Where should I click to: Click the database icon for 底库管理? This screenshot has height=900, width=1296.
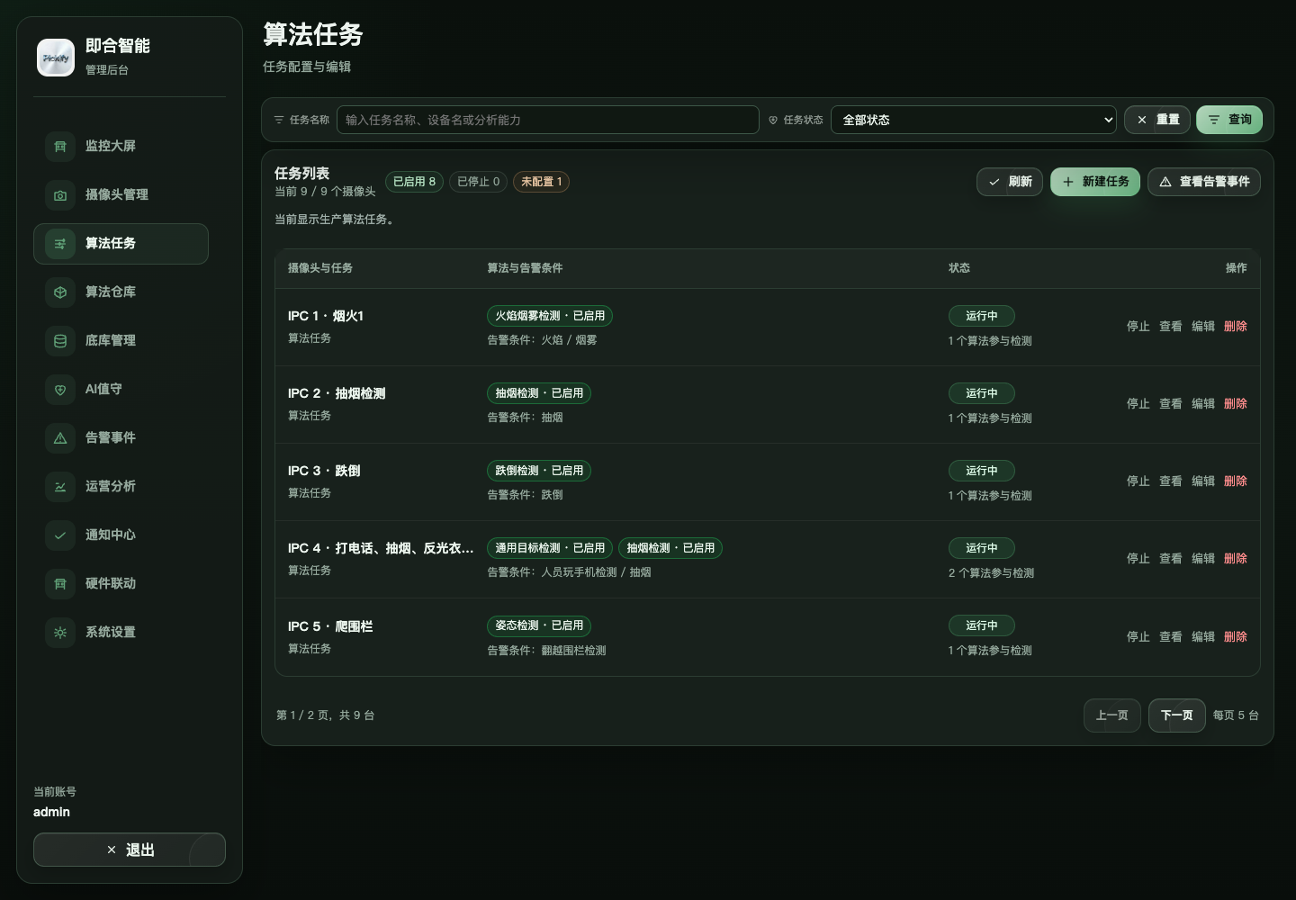click(60, 340)
